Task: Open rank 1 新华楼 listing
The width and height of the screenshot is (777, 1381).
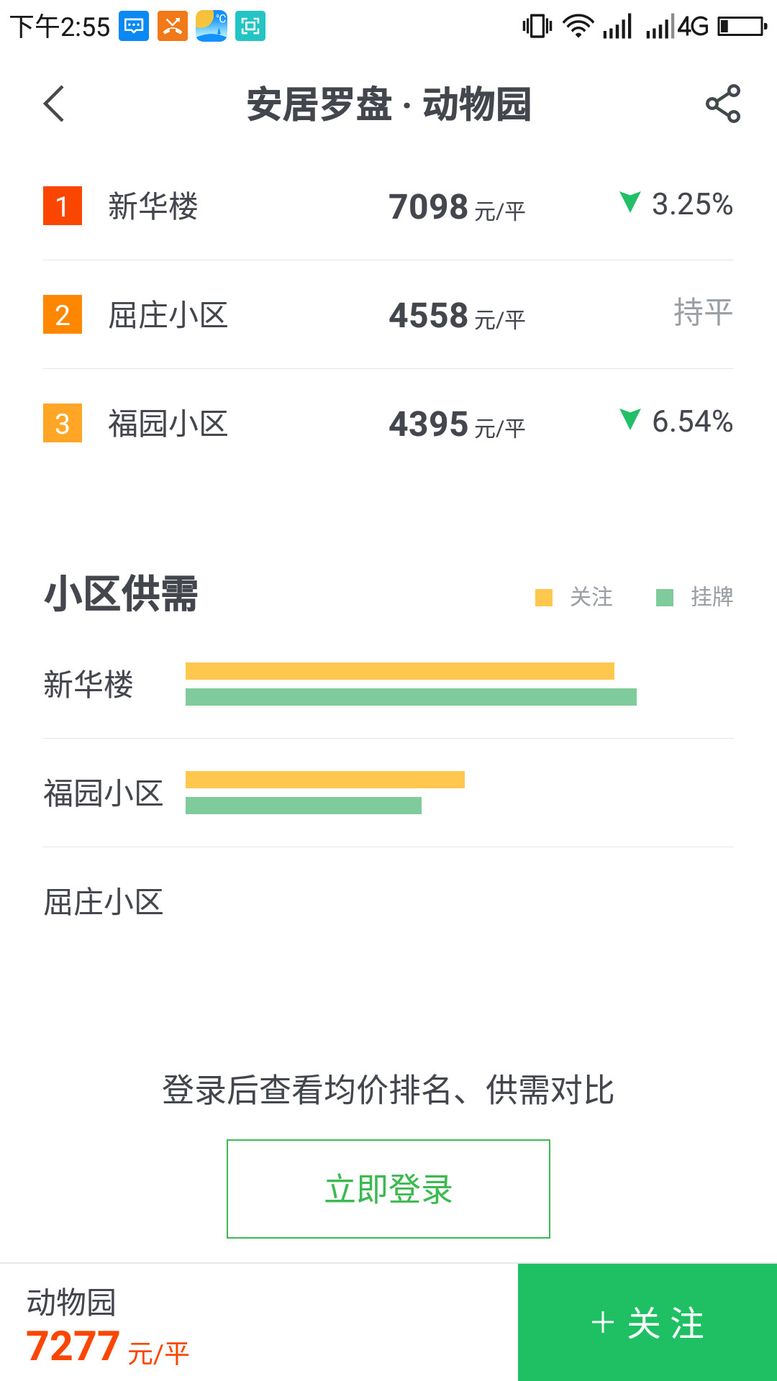Action: [388, 206]
